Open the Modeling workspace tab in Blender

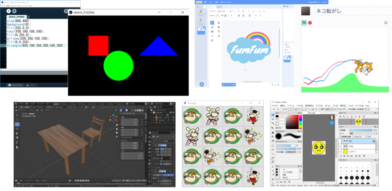[64, 104]
